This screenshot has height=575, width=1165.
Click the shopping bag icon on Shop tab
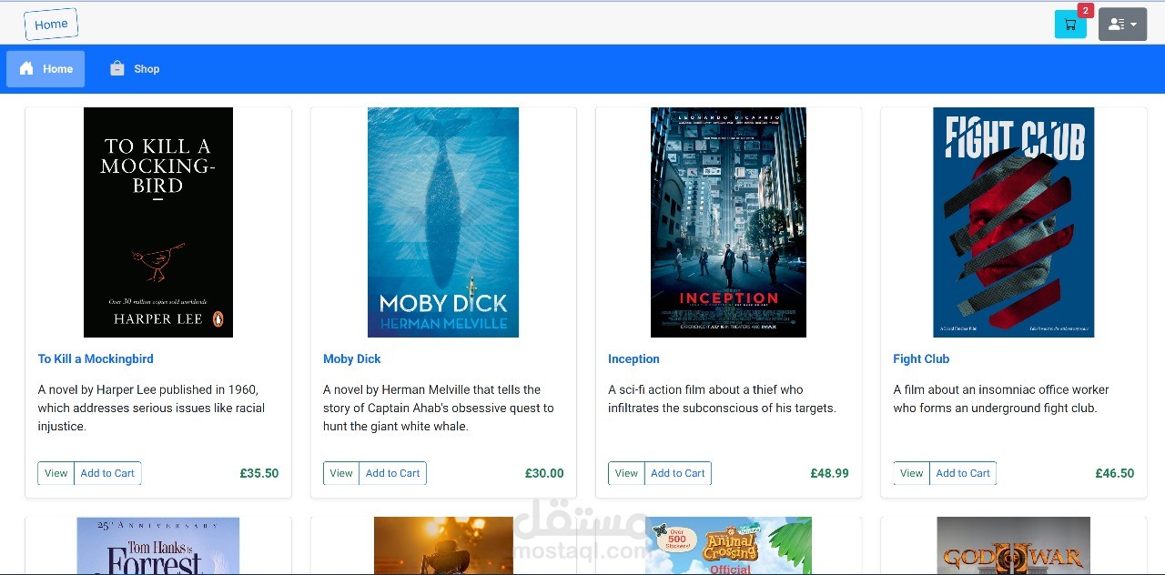click(x=117, y=68)
